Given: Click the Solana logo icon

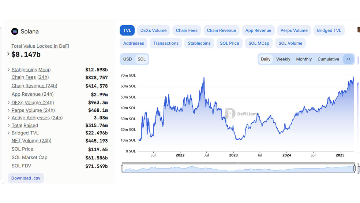Looking at the screenshot, I should (x=15, y=31).
